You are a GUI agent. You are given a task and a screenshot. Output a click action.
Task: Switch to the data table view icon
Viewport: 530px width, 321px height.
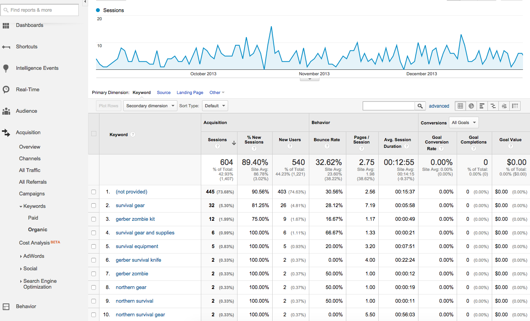[x=461, y=106]
